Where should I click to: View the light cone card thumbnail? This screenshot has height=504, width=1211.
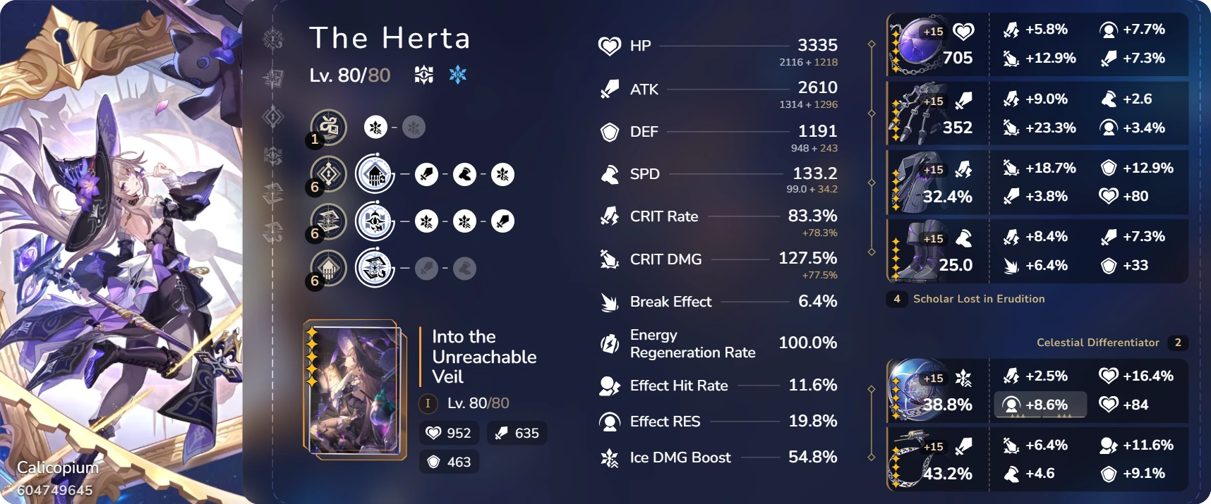click(354, 388)
